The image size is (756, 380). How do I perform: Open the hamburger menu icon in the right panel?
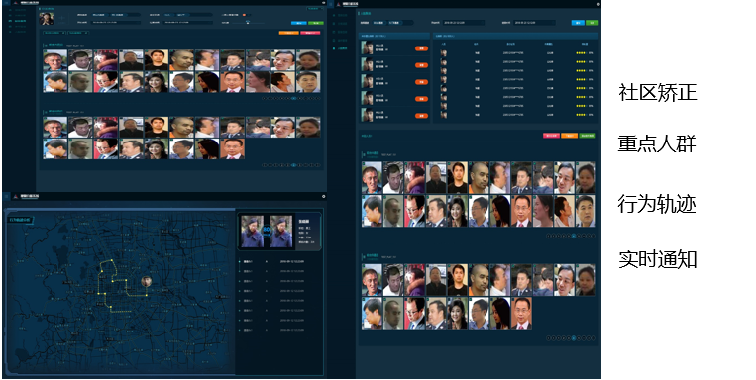(x=331, y=4)
